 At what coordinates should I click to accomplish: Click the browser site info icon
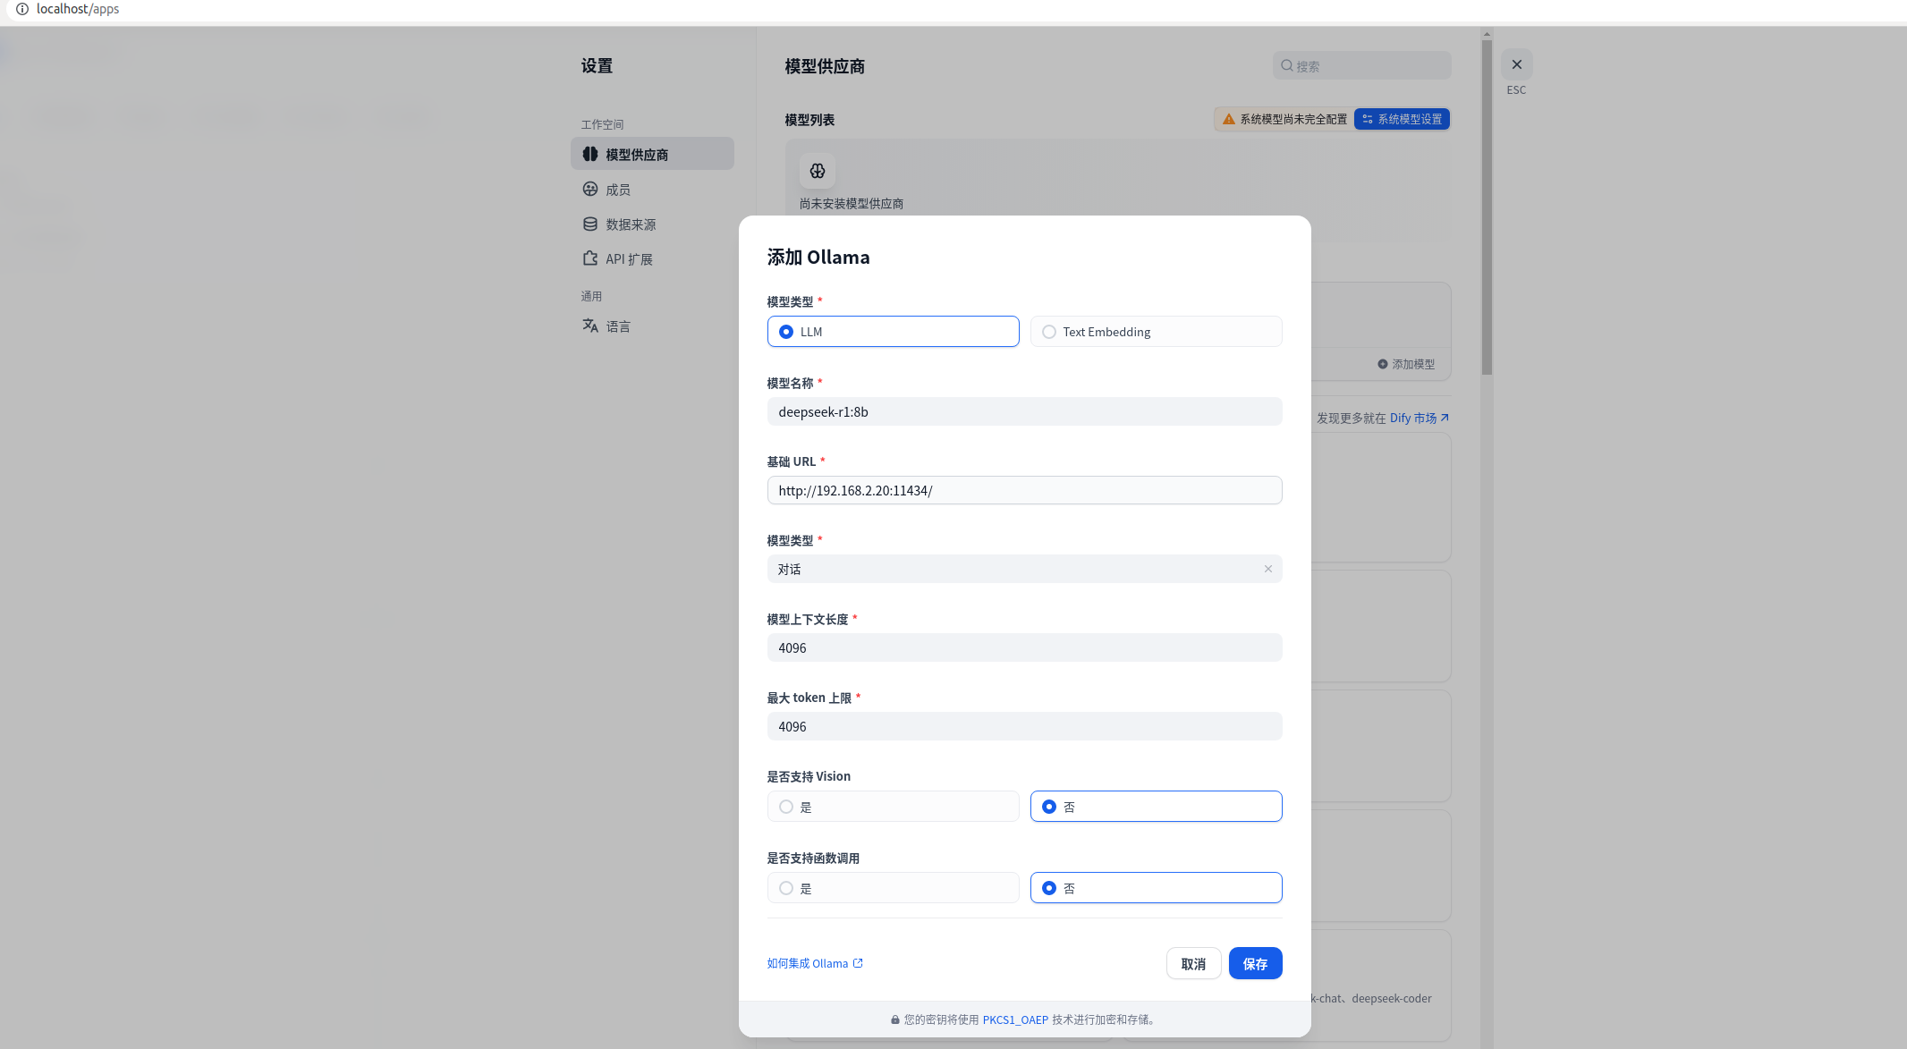pos(22,9)
